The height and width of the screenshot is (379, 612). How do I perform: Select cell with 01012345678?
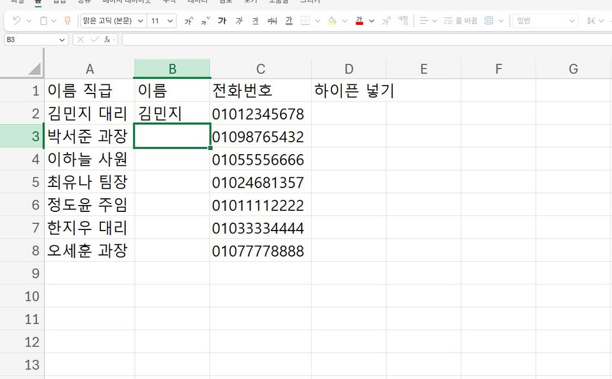pyautogui.click(x=260, y=113)
